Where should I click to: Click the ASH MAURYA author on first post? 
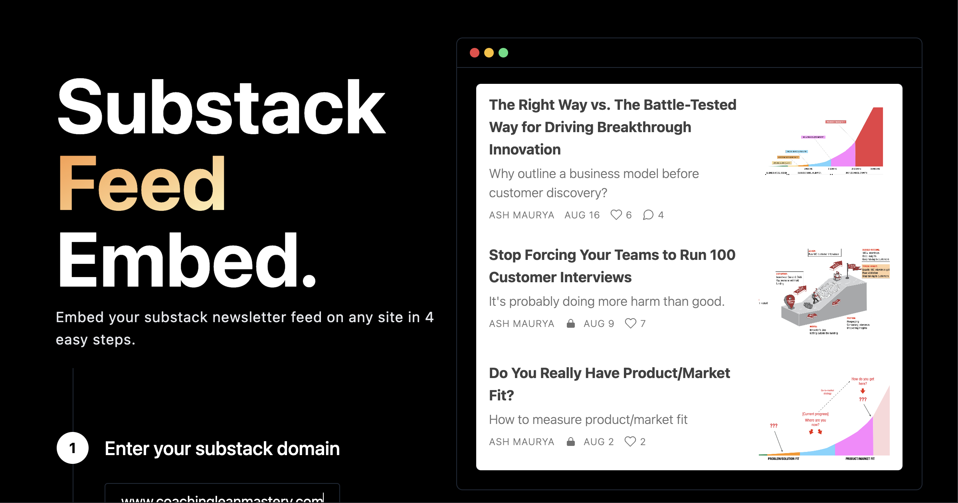(x=522, y=215)
